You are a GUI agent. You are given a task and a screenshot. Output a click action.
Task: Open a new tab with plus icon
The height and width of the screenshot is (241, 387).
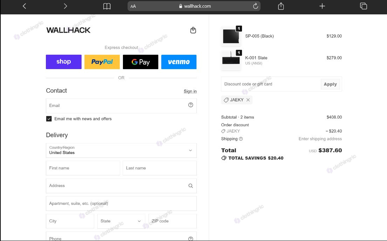point(322,6)
